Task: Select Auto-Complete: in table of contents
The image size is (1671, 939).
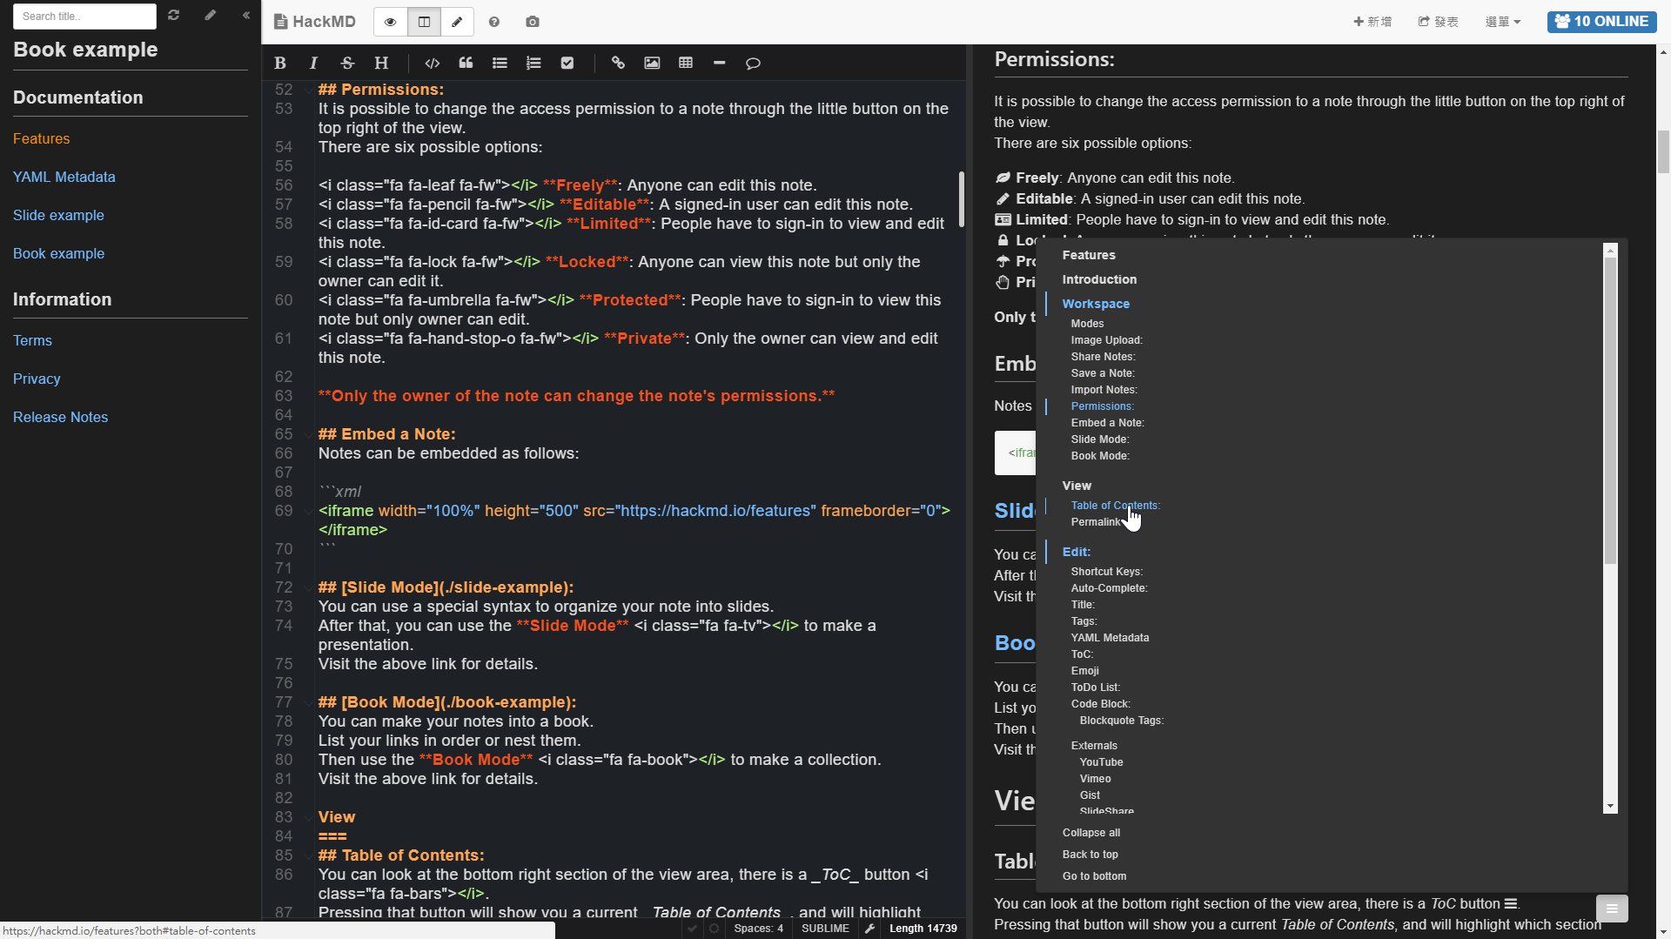Action: coord(1109,588)
